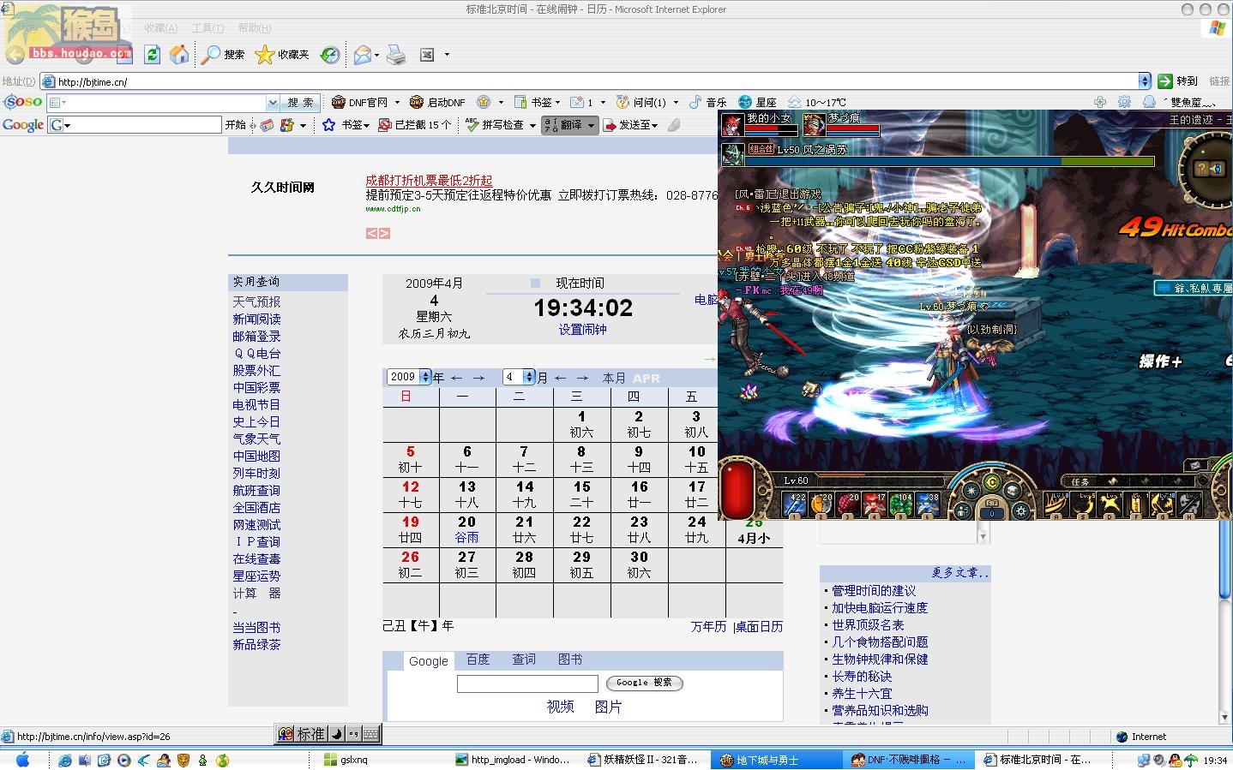The width and height of the screenshot is (1233, 770).
Task: Open the 天气预报 sidebar link
Action: 256,302
